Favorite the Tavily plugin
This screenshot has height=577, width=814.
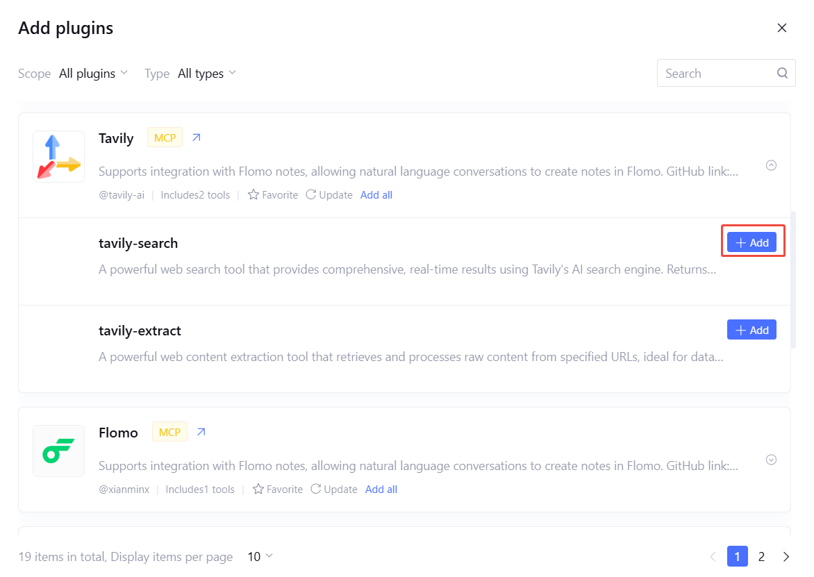coord(273,195)
